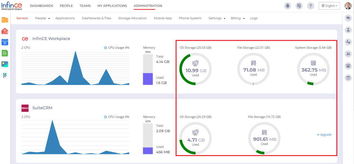The height and width of the screenshot is (164, 354).
Task: Open the photo gallery icon in left sidebar
Action: tap(5, 64)
